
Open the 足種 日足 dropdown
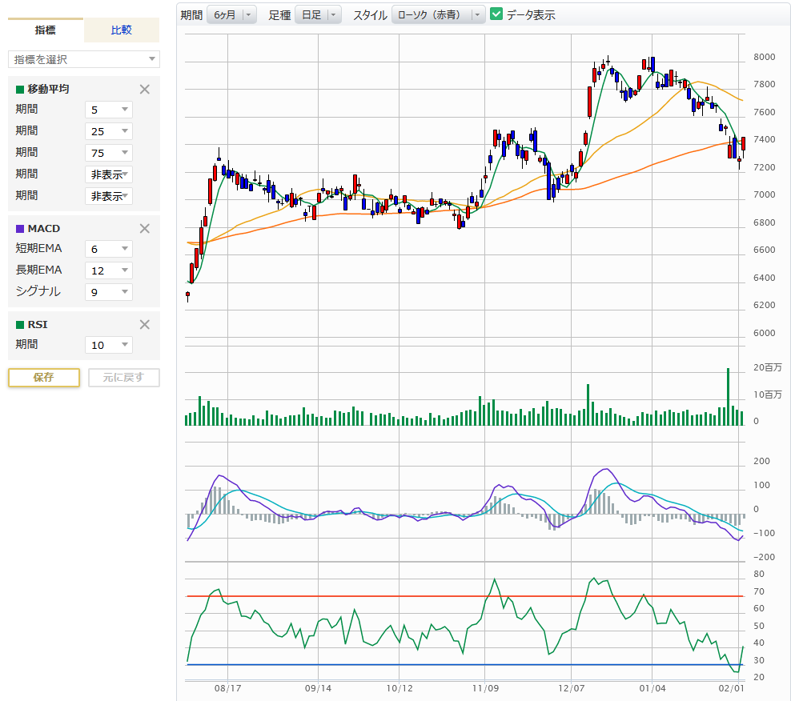click(x=318, y=14)
